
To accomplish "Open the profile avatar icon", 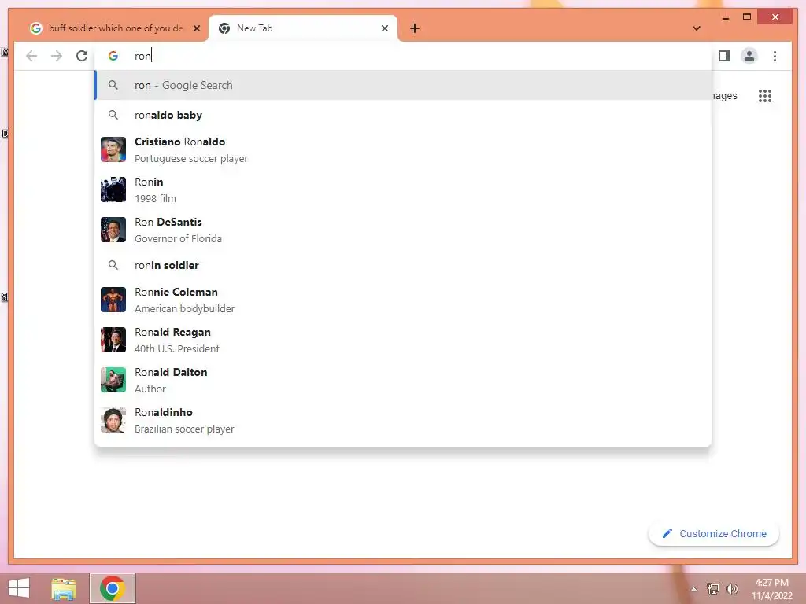I will [749, 56].
